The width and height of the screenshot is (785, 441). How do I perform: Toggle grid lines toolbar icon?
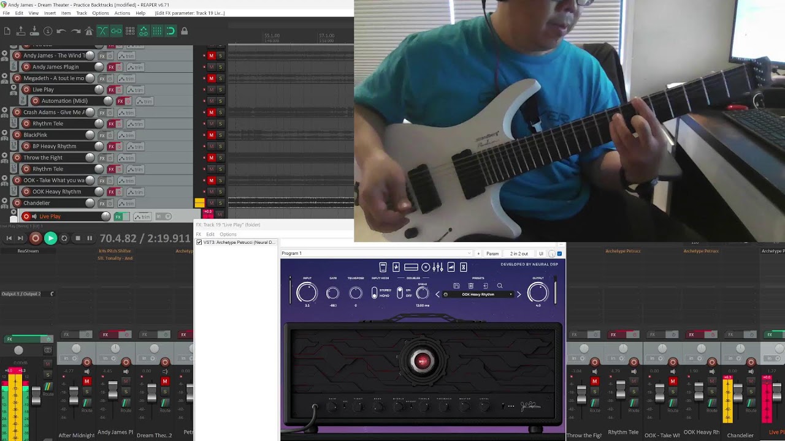pyautogui.click(x=157, y=31)
